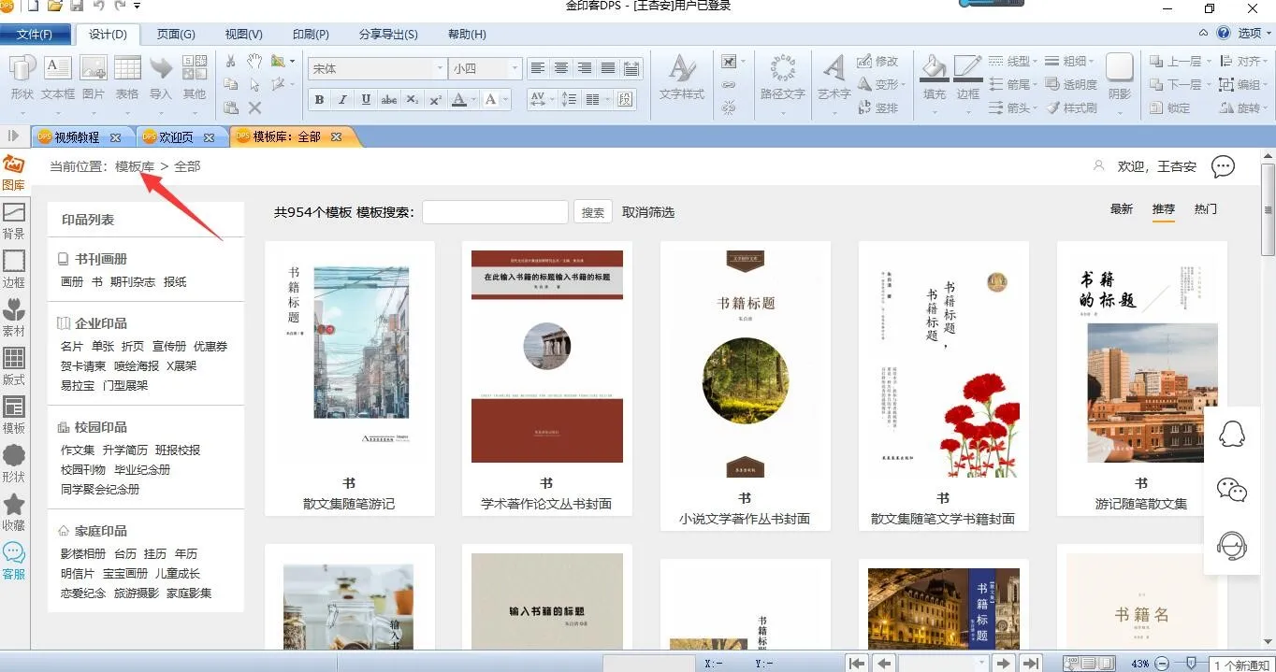Open the 艺术字 tool
This screenshot has width=1276, height=672.
834,68
